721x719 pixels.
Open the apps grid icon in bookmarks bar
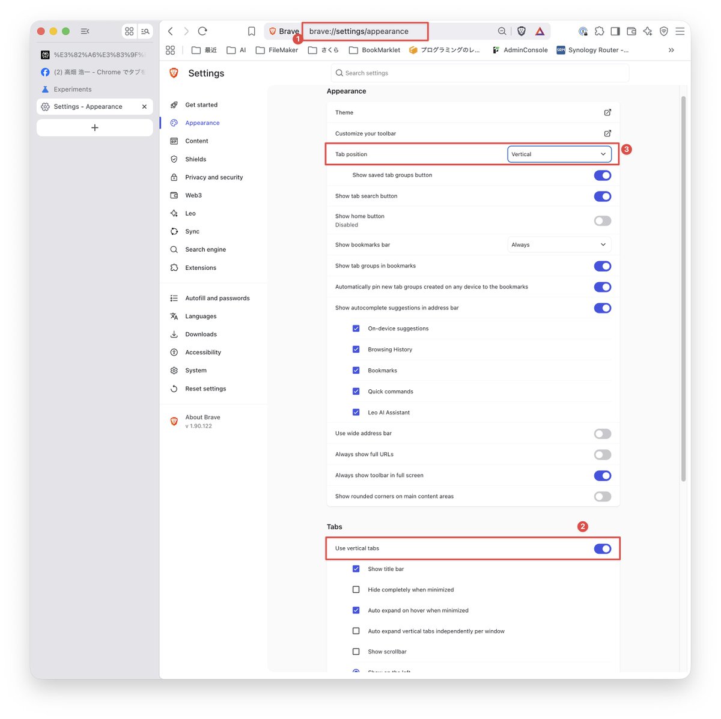[x=171, y=50]
